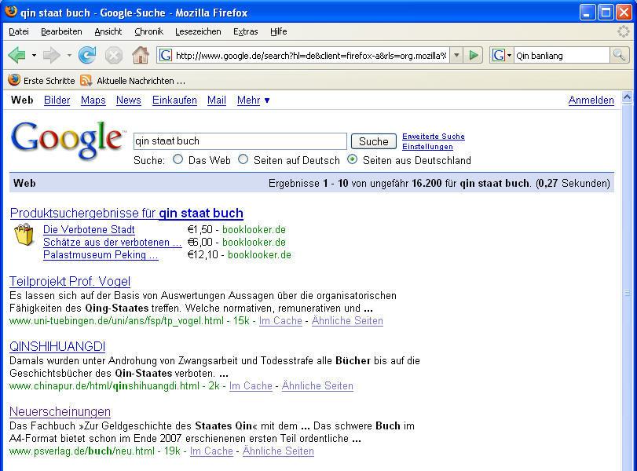Click the Google favicon in address bar

click(166, 55)
